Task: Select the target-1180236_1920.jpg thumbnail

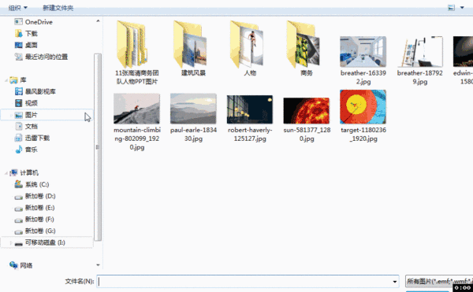Action: tap(363, 107)
